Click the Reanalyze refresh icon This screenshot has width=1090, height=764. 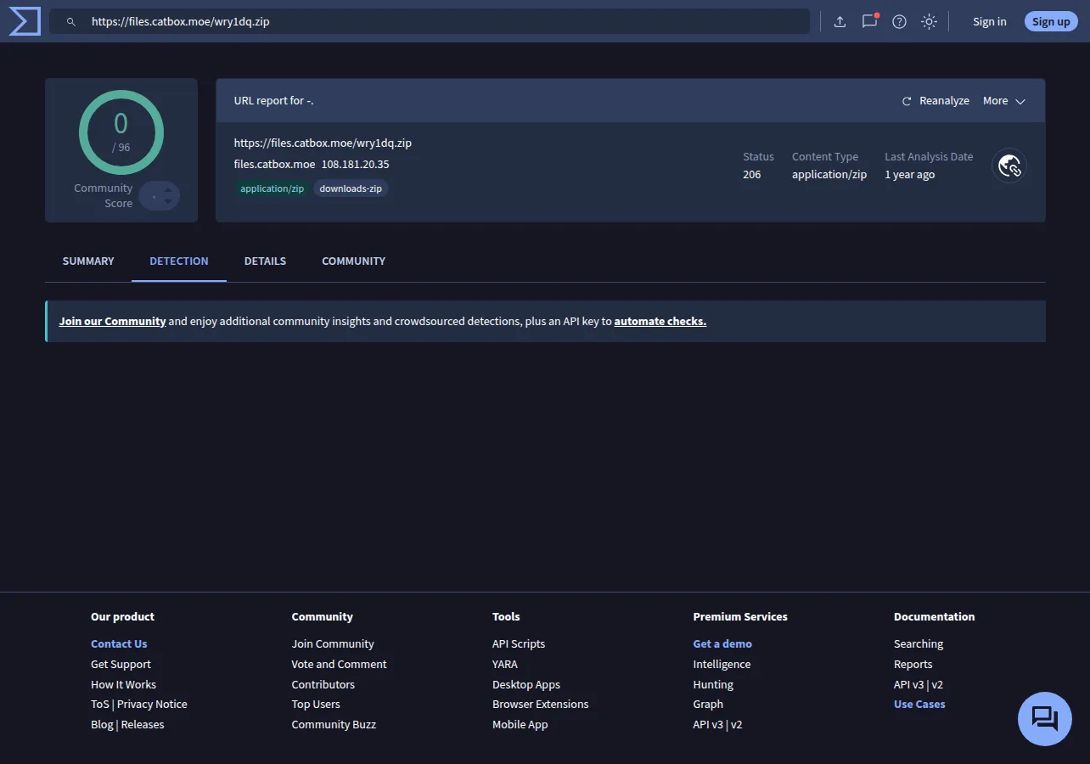pos(907,101)
